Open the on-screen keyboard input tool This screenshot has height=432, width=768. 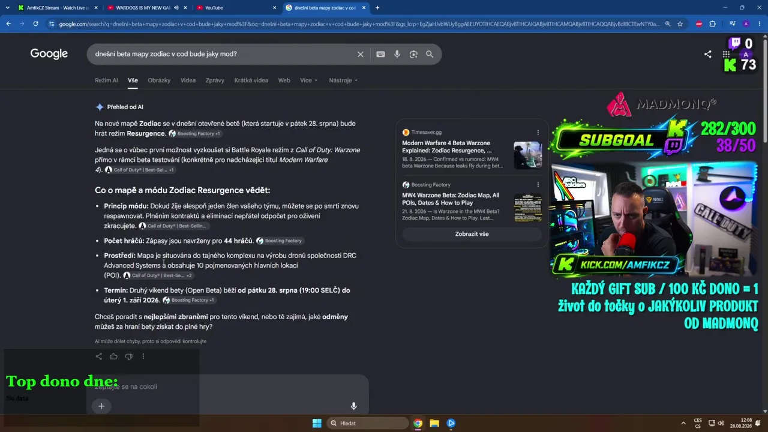pyautogui.click(x=380, y=54)
